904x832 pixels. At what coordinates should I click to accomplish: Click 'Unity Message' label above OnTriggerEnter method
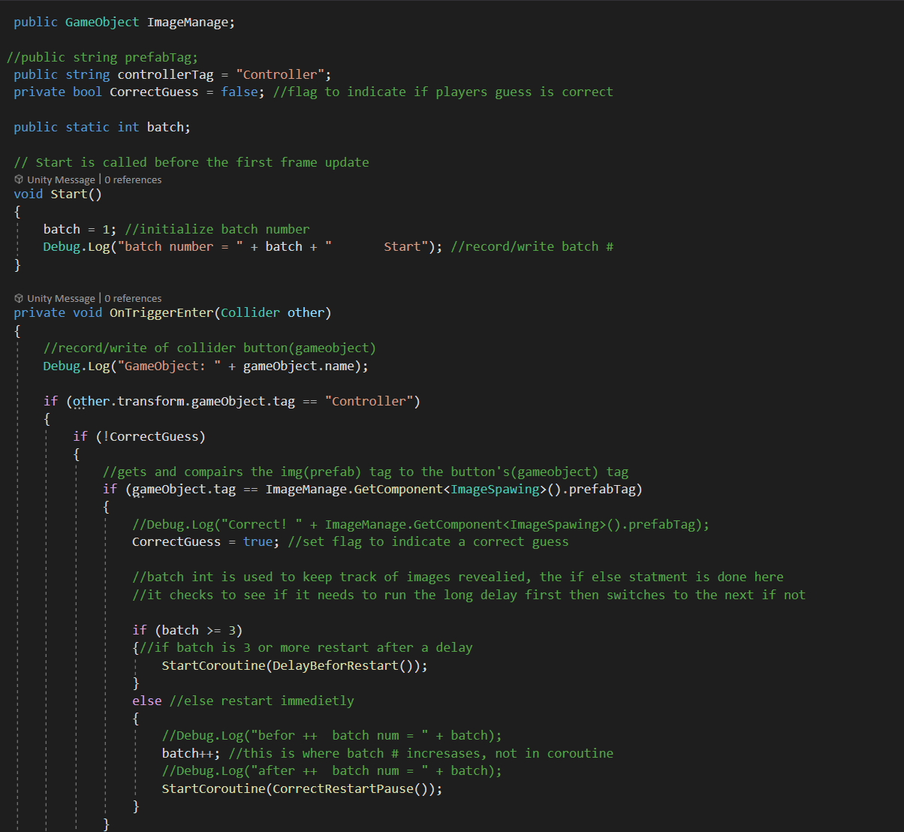pyautogui.click(x=61, y=298)
